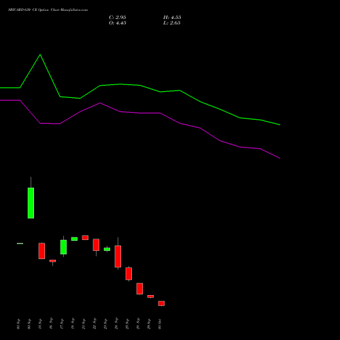Image resolution: width=340 pixels, height=340 pixels.
Task: Select the green candle above 17 Sep
Action: click(x=63, y=247)
